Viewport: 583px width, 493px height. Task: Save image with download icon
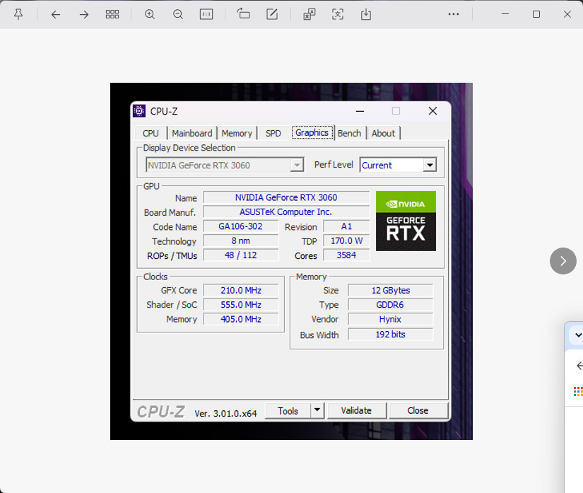[x=366, y=15]
